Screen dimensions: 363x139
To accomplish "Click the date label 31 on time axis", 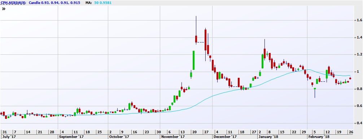I will coord(5,132).
